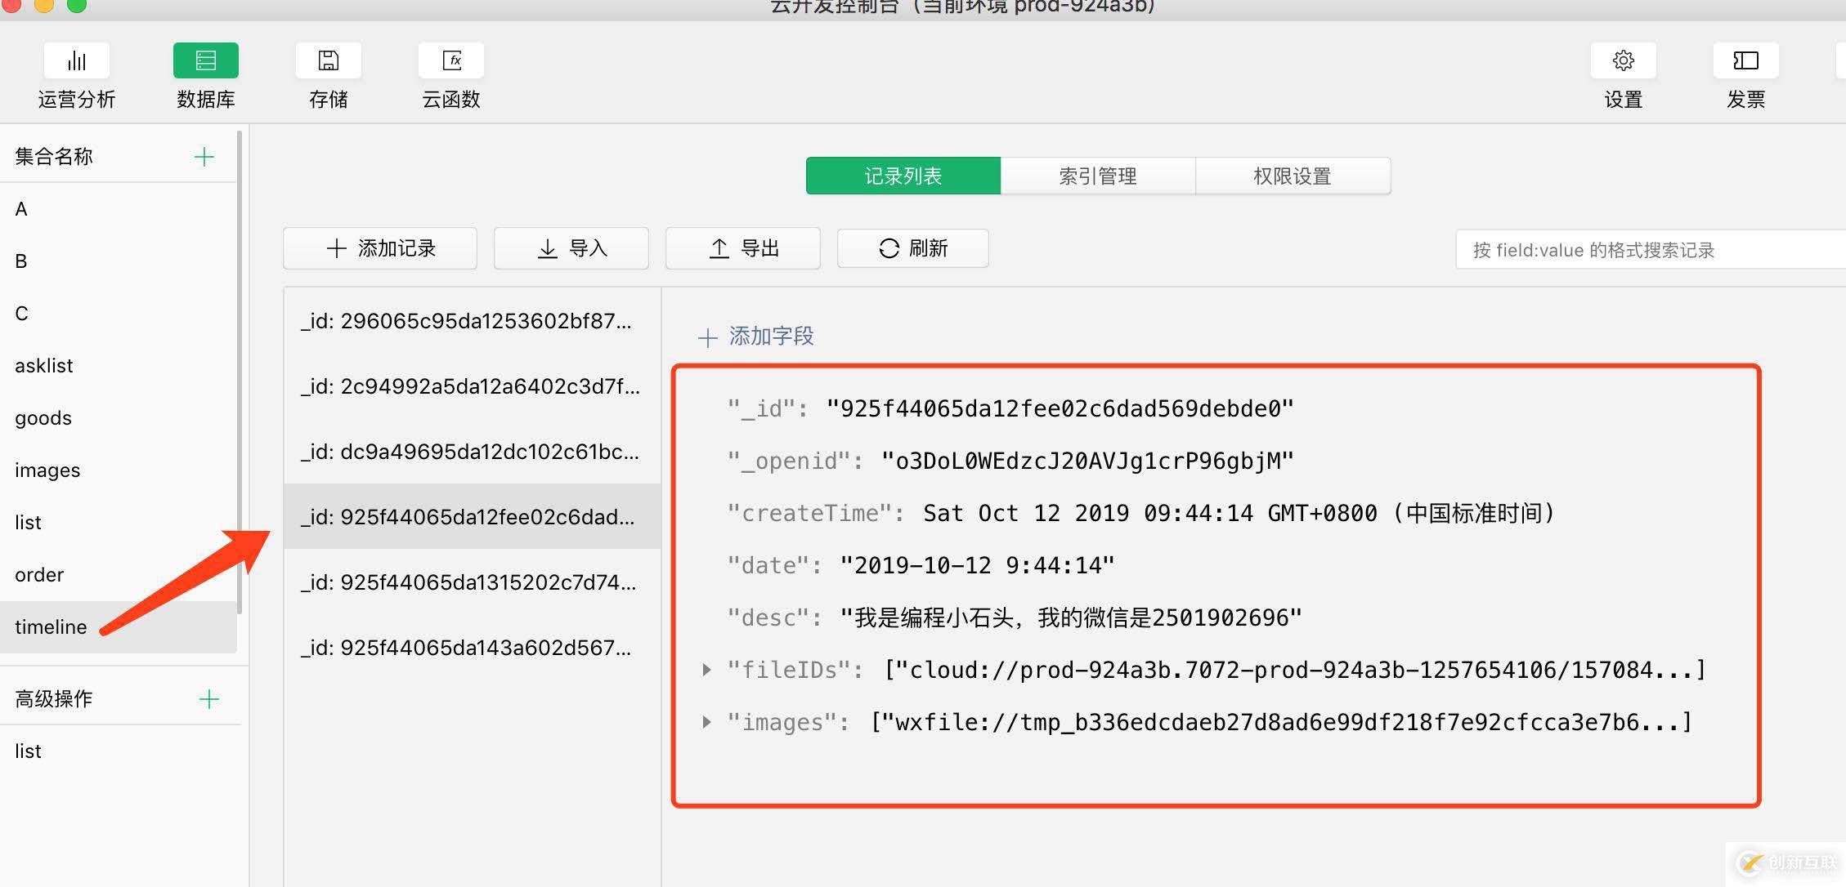Refresh records with 刷新 button
The height and width of the screenshot is (887, 1846).
912,248
